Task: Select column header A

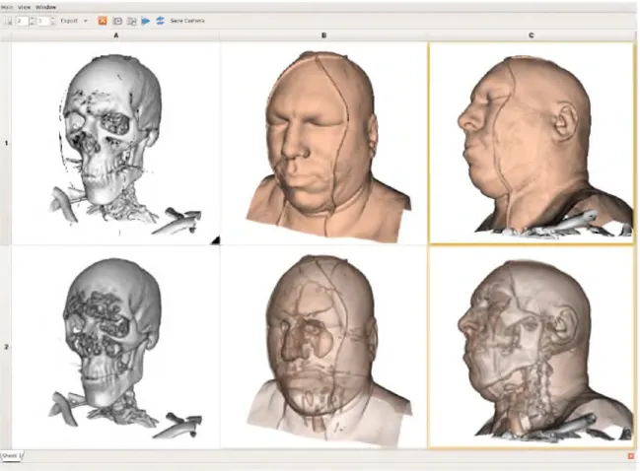Action: point(116,35)
